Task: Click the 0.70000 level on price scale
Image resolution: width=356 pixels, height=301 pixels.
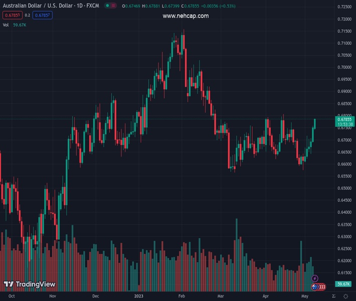Action: pyautogui.click(x=344, y=67)
